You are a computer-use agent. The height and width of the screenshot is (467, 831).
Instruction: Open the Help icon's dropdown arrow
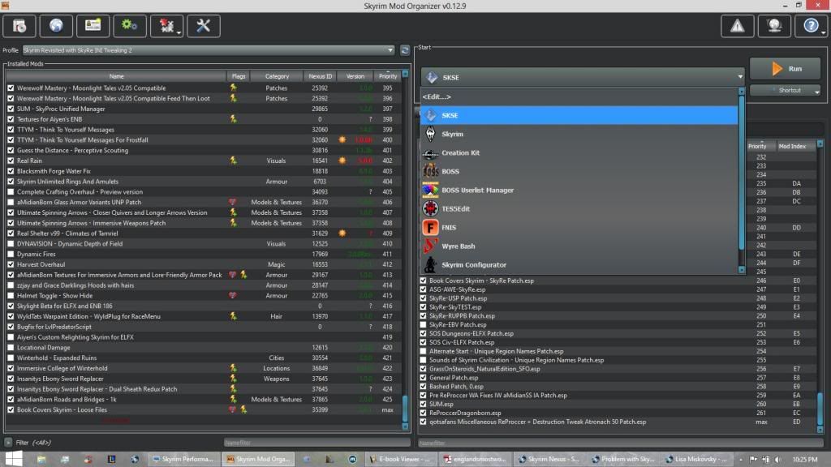[x=823, y=32]
